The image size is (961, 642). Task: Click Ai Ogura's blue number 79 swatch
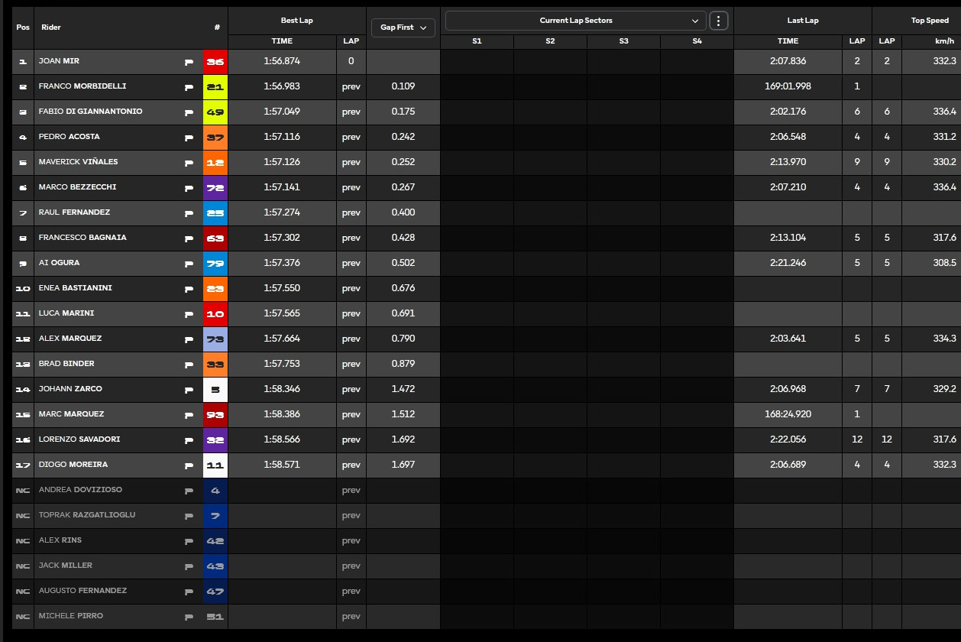[x=215, y=263]
